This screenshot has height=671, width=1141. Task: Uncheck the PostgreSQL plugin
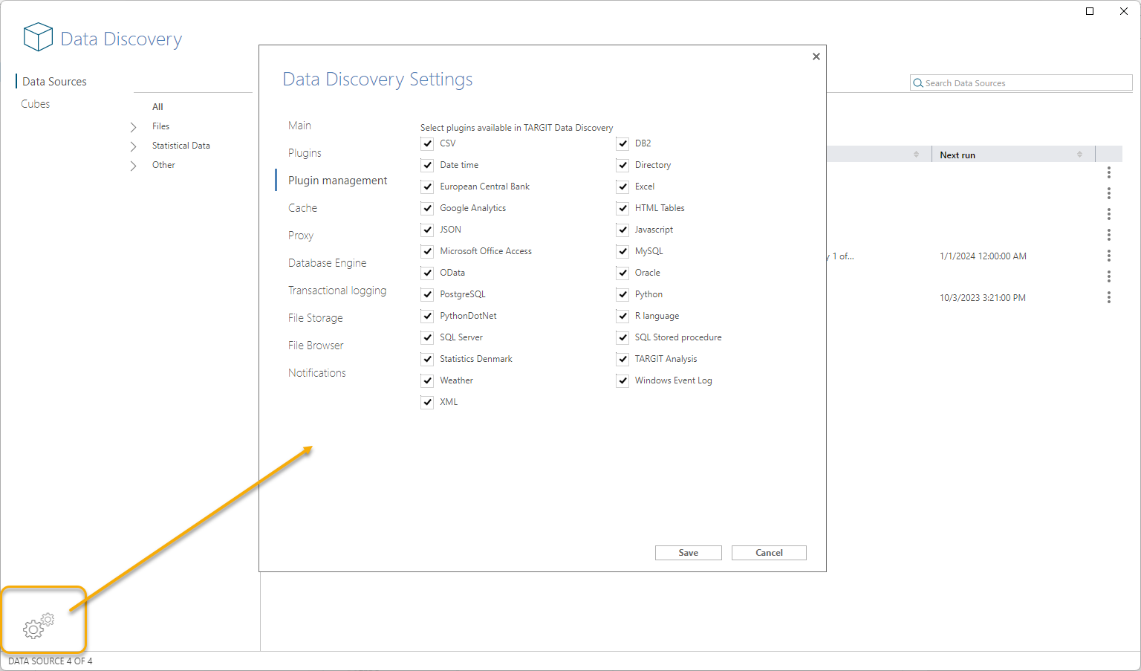pyautogui.click(x=427, y=294)
